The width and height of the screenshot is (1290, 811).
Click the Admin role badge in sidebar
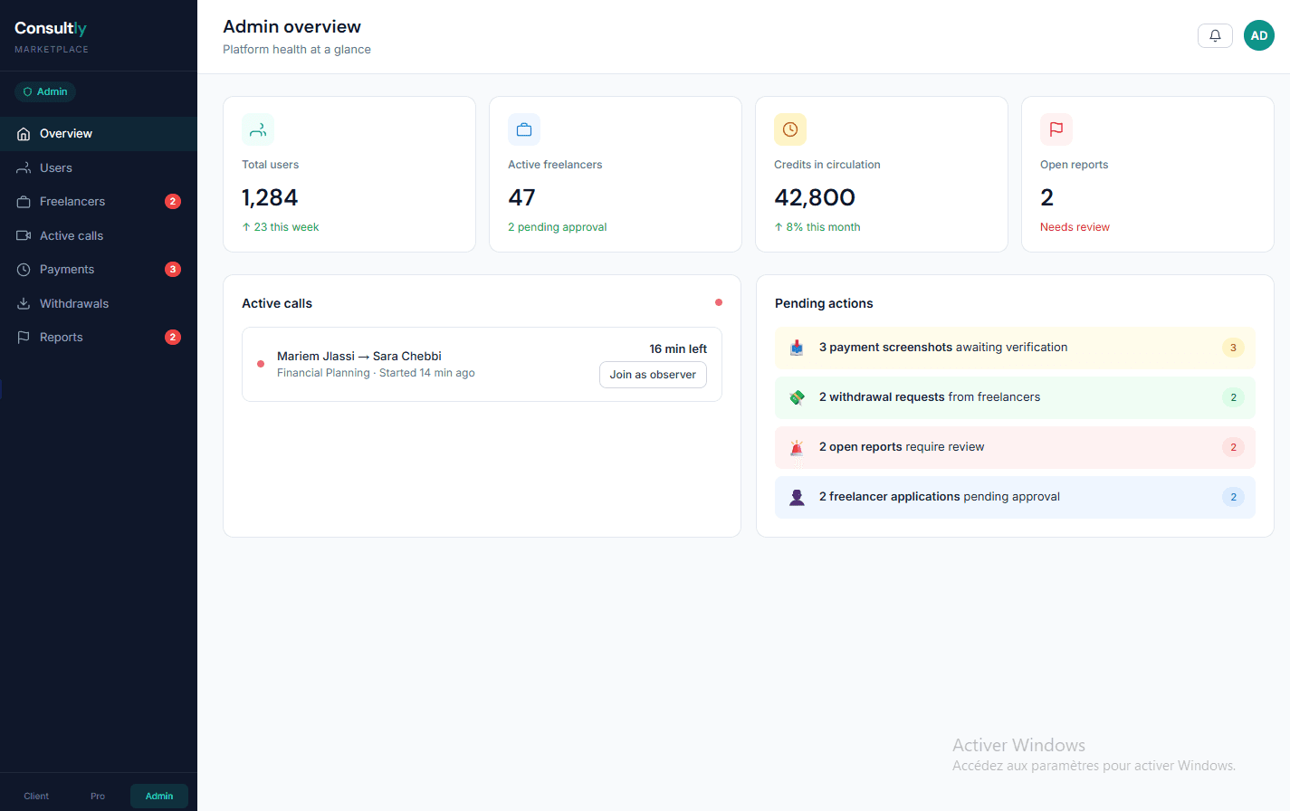[45, 91]
